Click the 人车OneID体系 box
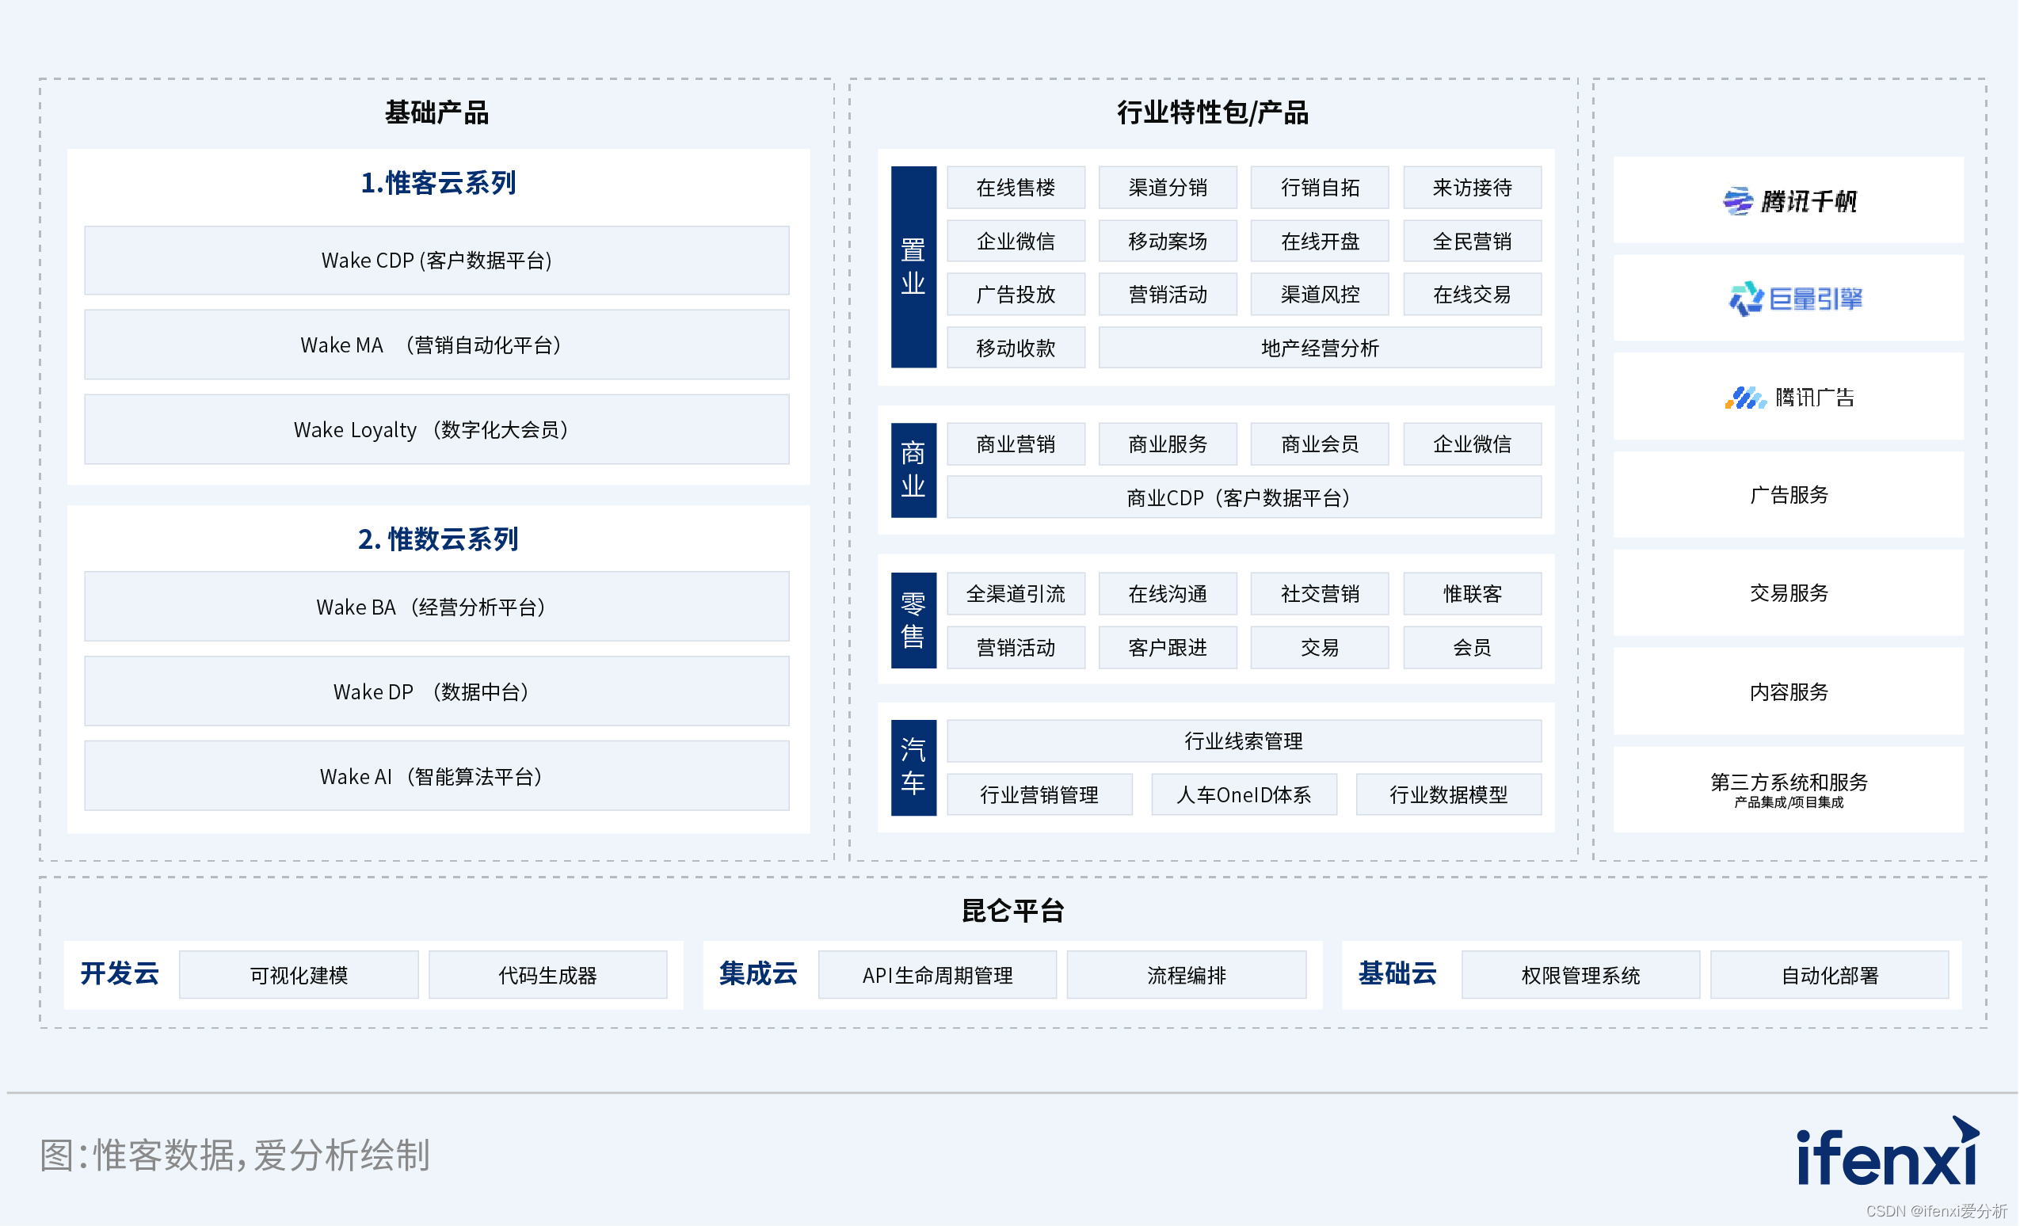 pos(1244,794)
